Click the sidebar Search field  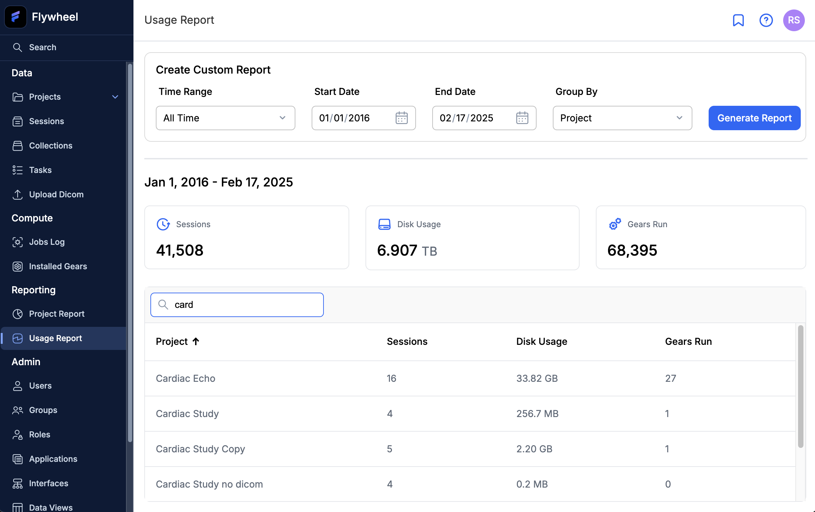click(x=67, y=47)
